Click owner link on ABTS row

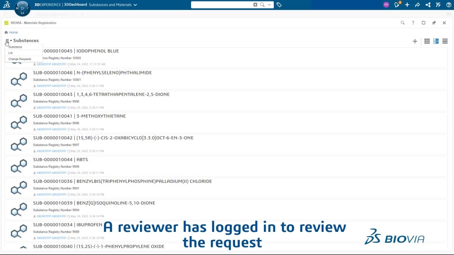[x=51, y=173]
